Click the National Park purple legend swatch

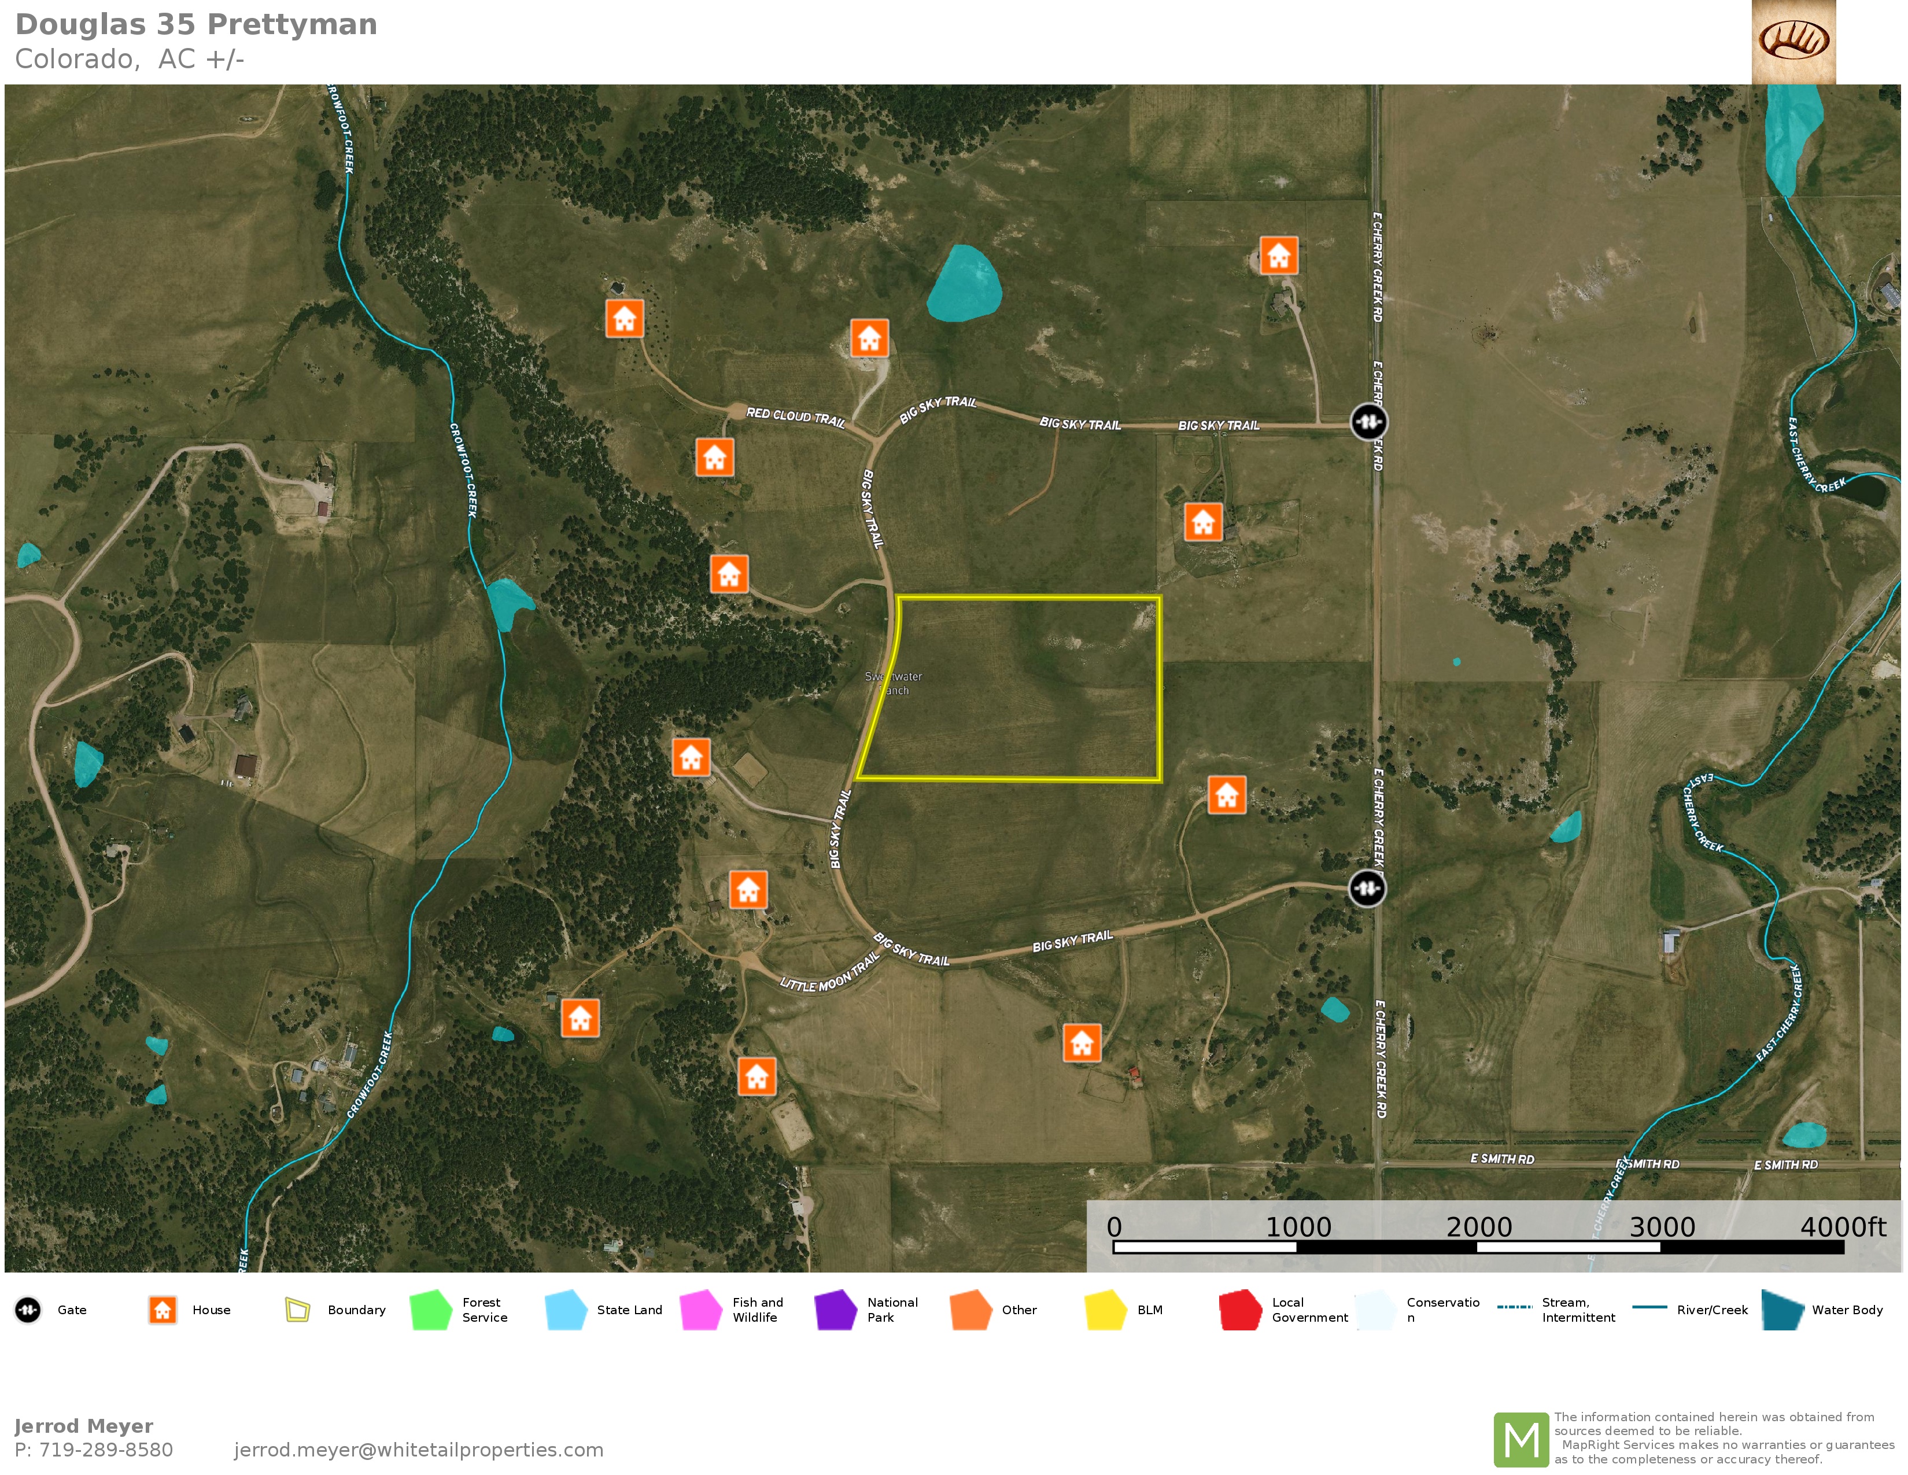pos(835,1310)
